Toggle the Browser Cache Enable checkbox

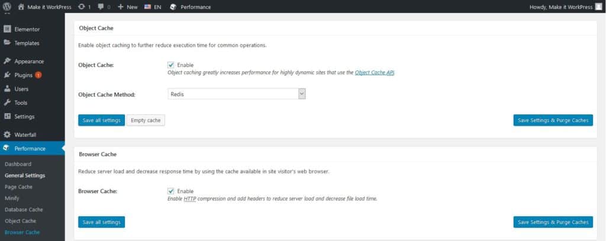click(x=171, y=191)
